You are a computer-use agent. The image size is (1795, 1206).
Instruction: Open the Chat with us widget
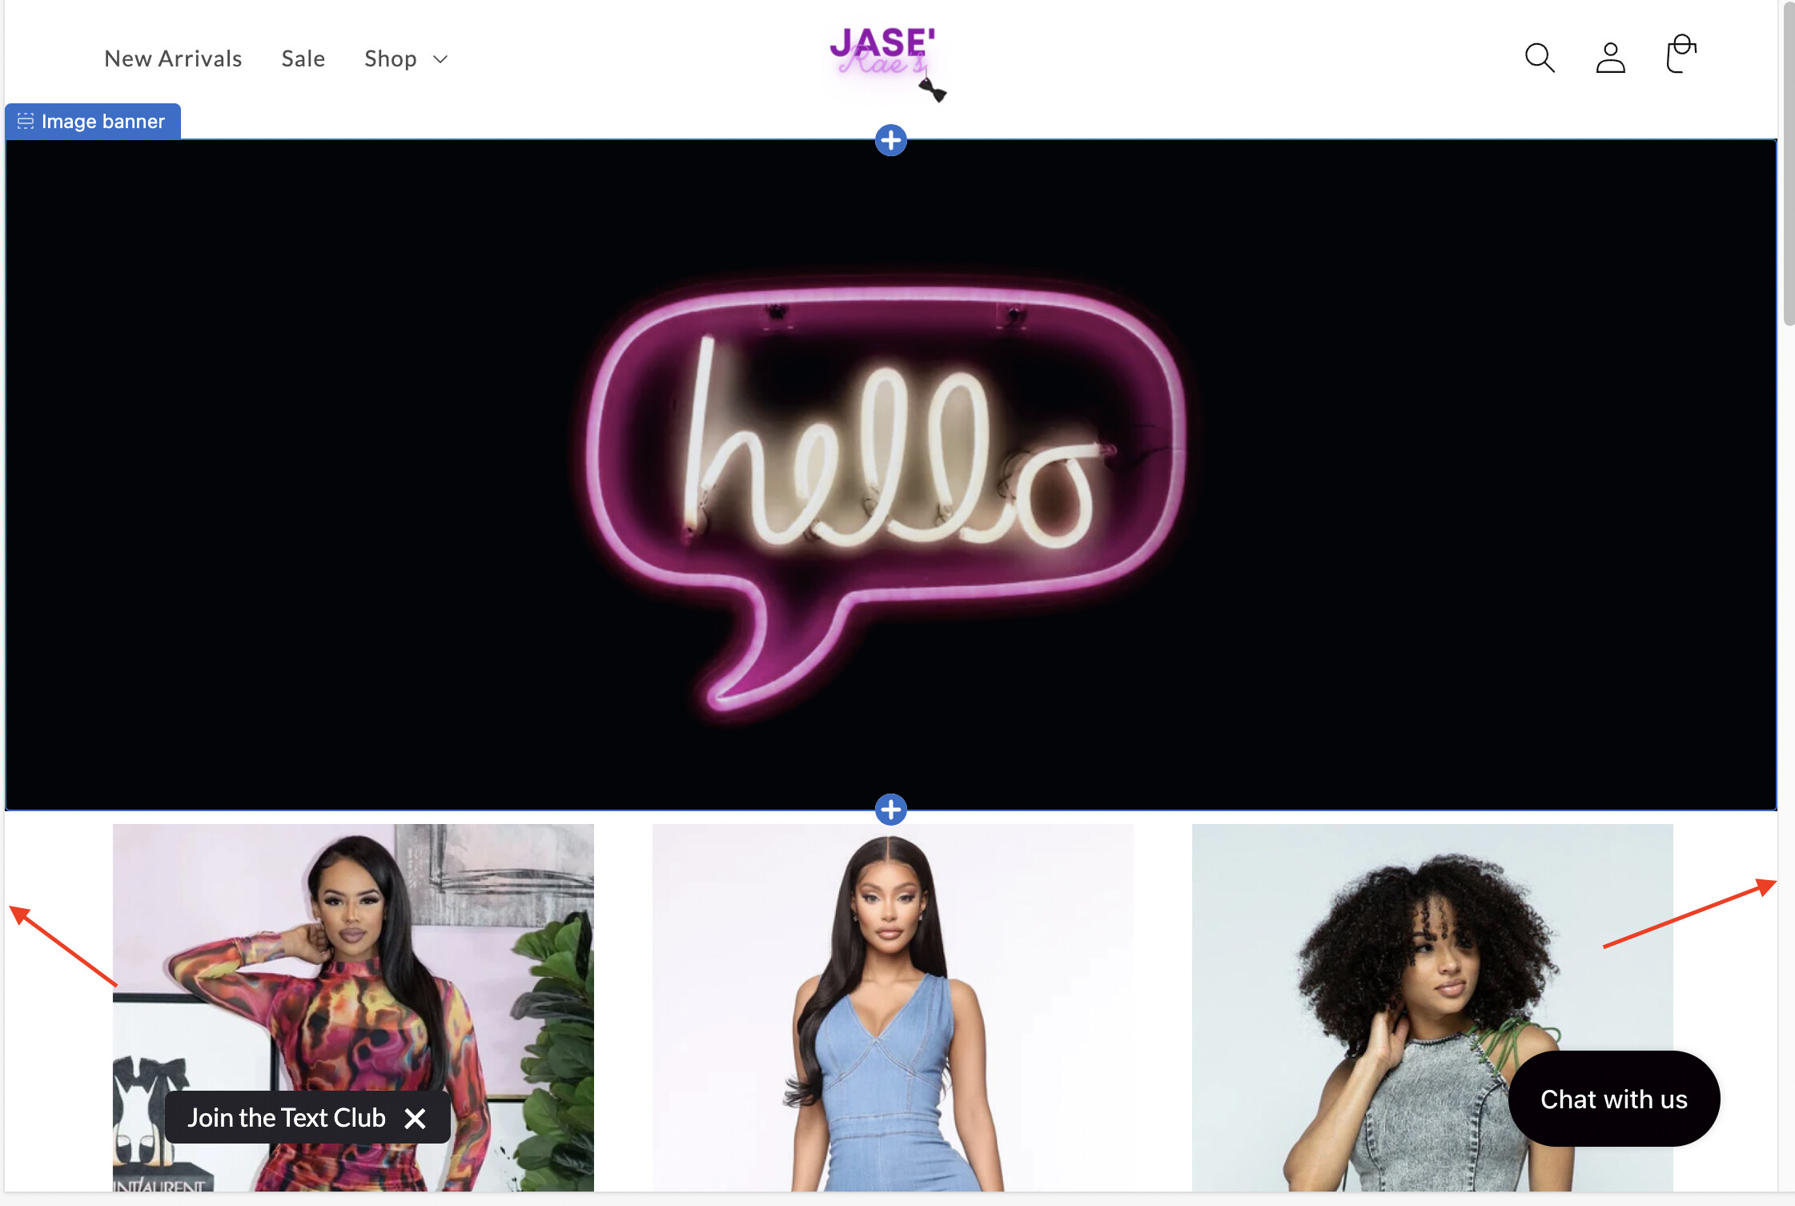1614,1099
